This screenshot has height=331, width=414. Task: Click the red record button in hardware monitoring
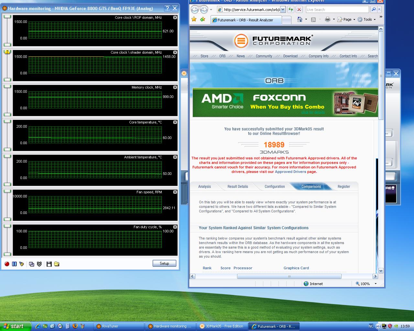[7, 264]
